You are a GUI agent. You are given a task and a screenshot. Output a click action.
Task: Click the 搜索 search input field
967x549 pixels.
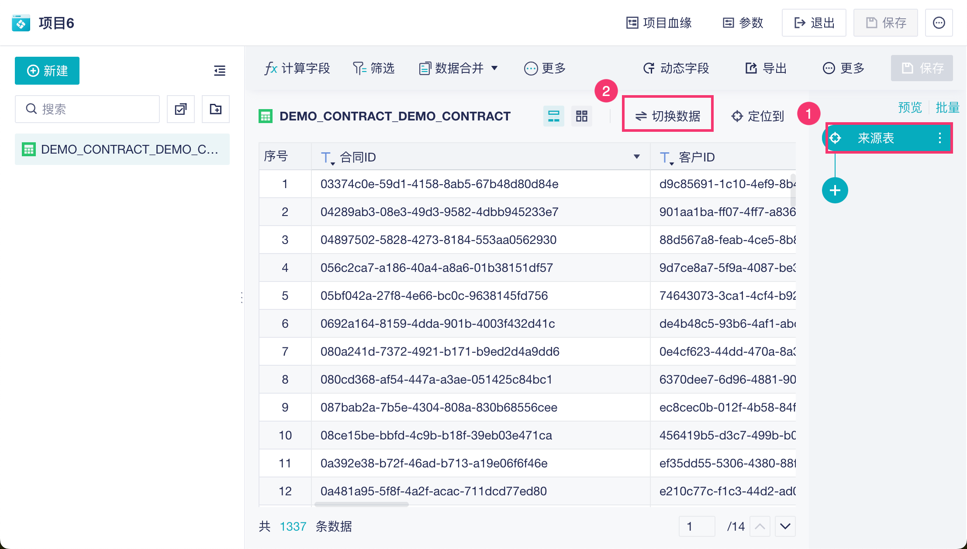pyautogui.click(x=87, y=109)
